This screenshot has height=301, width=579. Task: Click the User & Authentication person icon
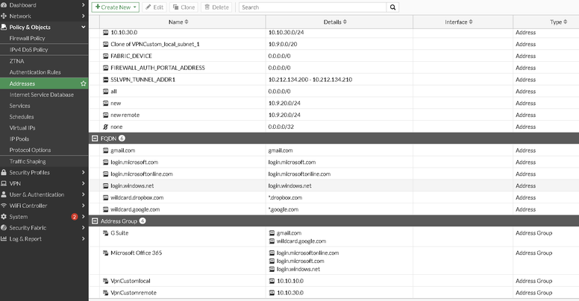[4, 194]
